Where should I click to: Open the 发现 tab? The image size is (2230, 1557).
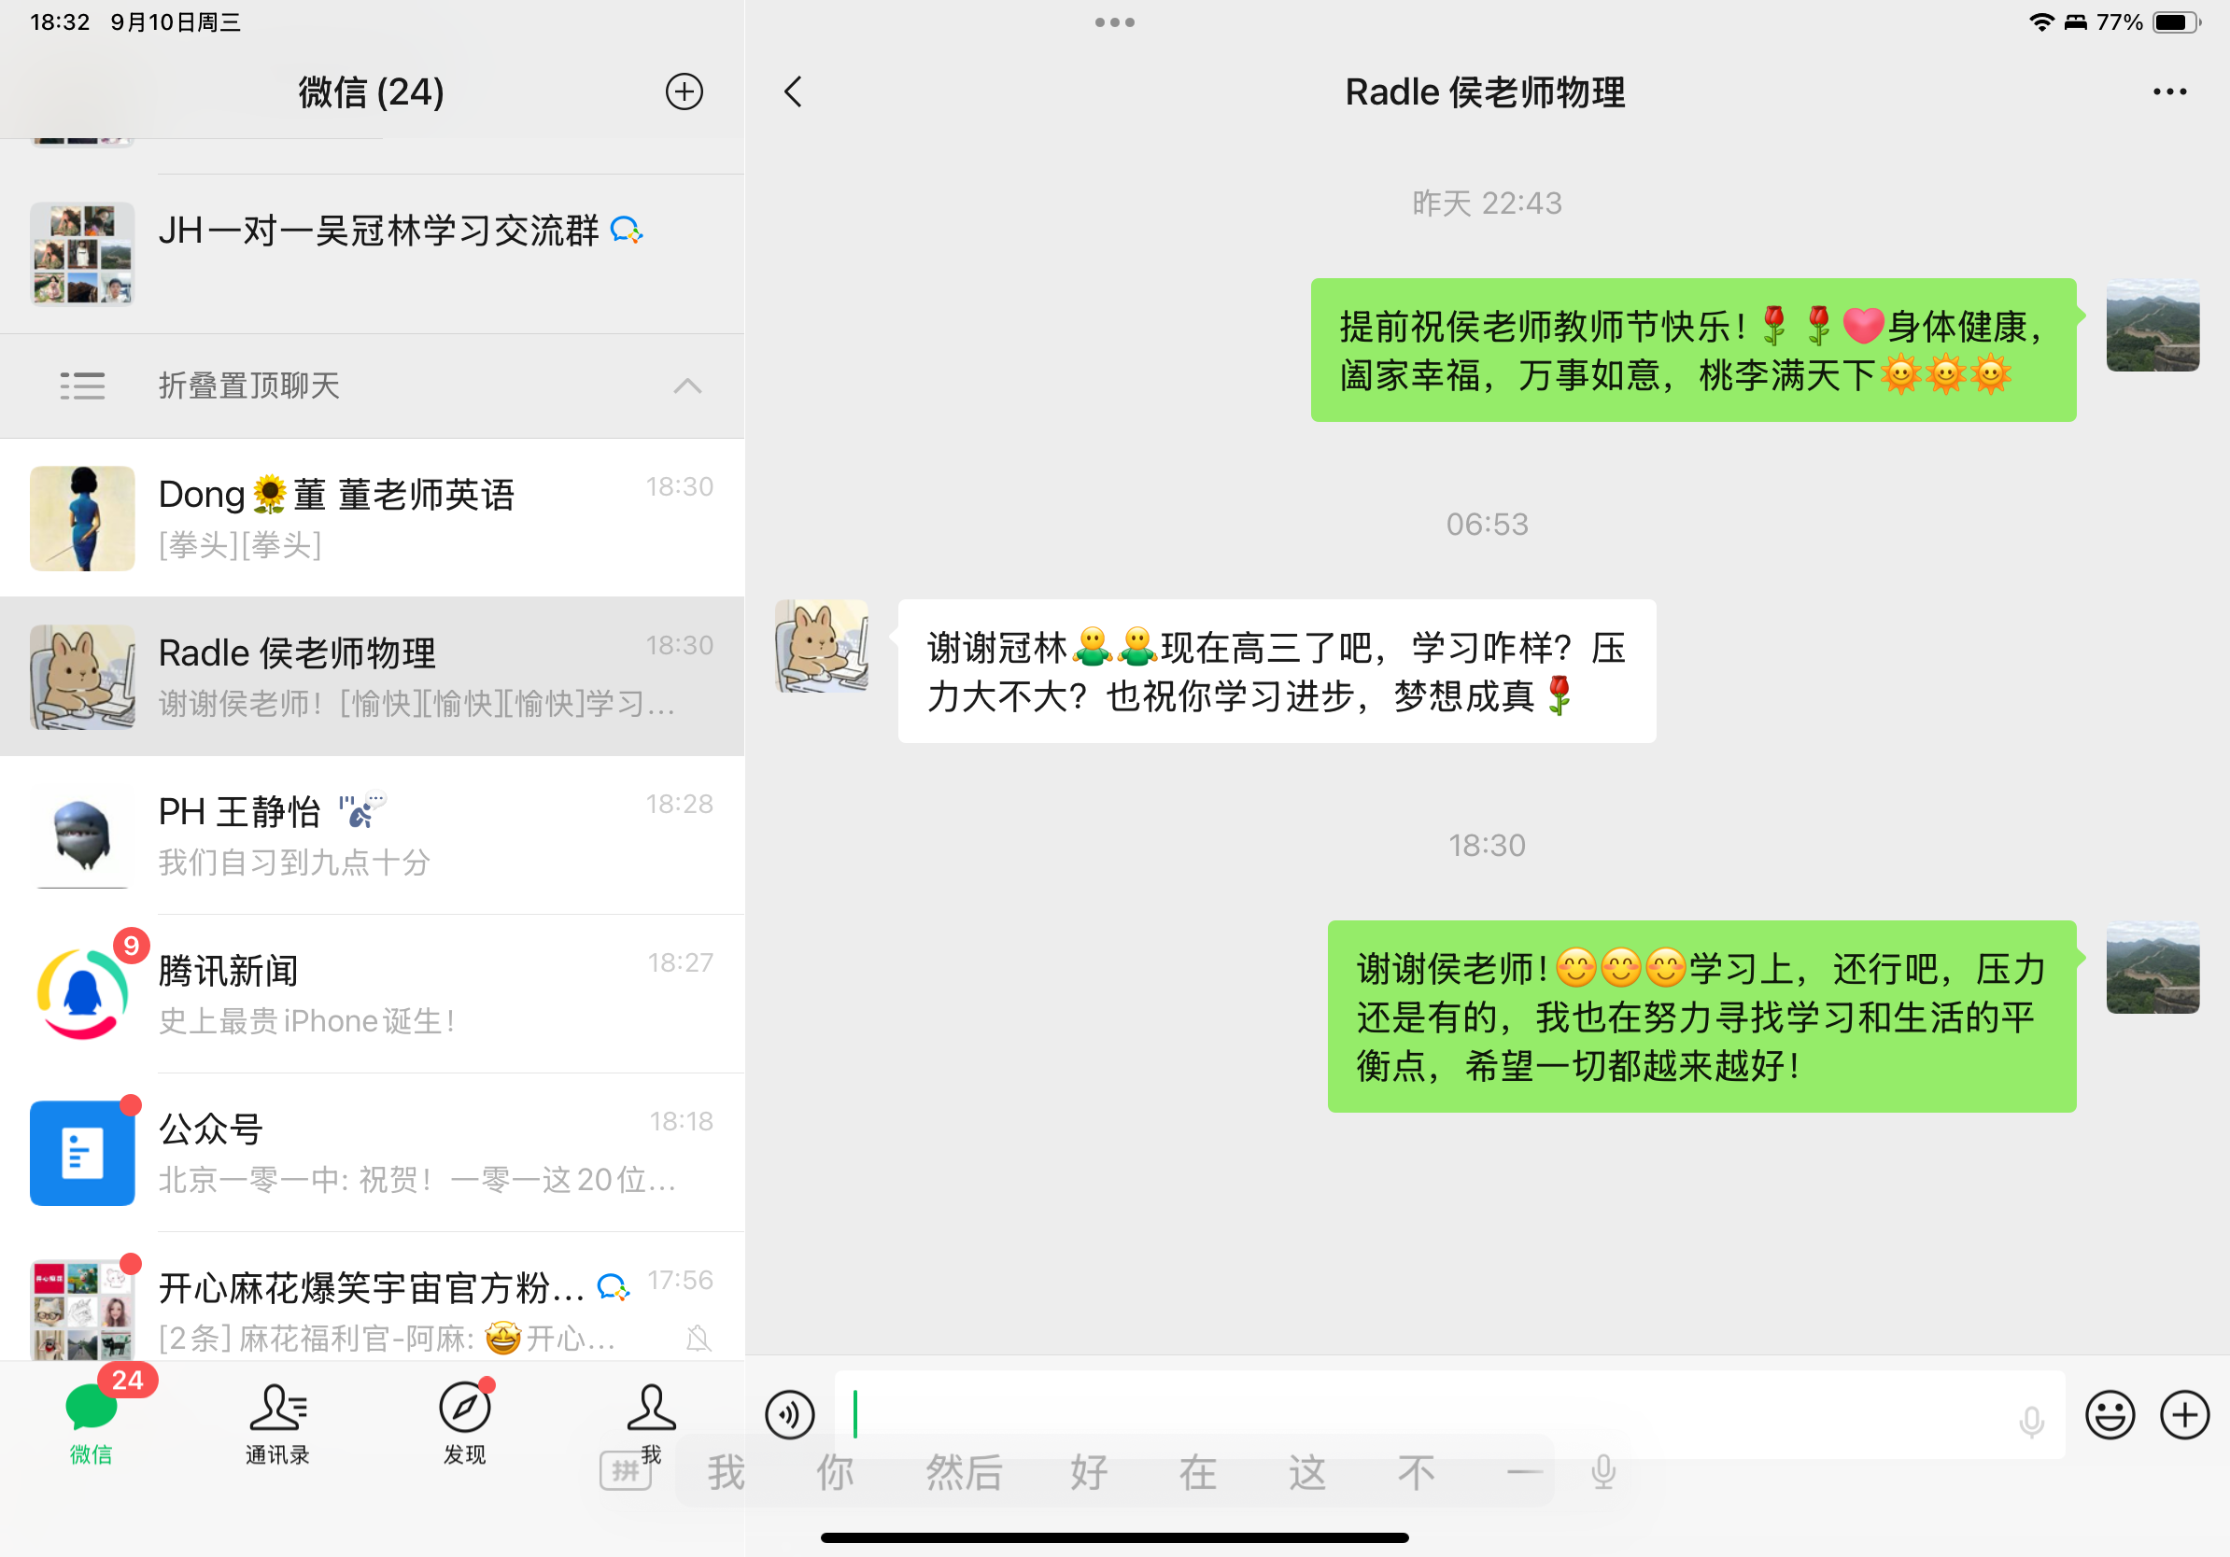(x=464, y=1422)
